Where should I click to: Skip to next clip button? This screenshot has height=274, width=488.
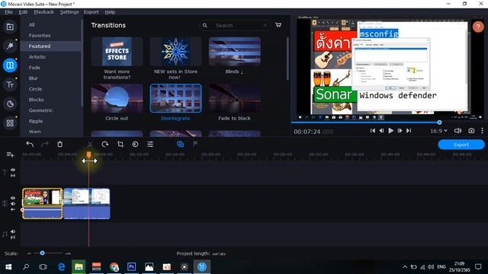pos(409,131)
